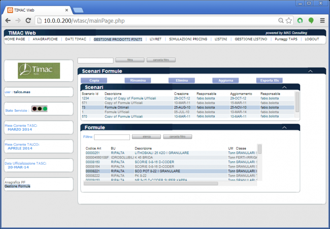
Task: Reload the page with the refresh icon
Action: 28,20
